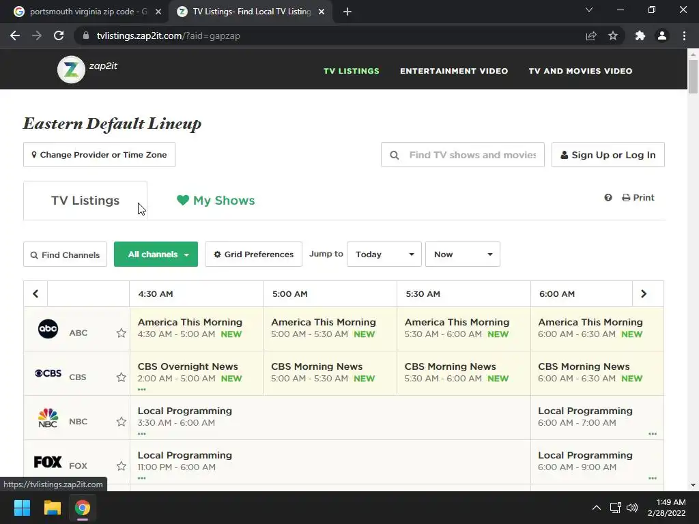Click Find TV shows and movies search box
This screenshot has height=524, width=699.
tap(463, 155)
